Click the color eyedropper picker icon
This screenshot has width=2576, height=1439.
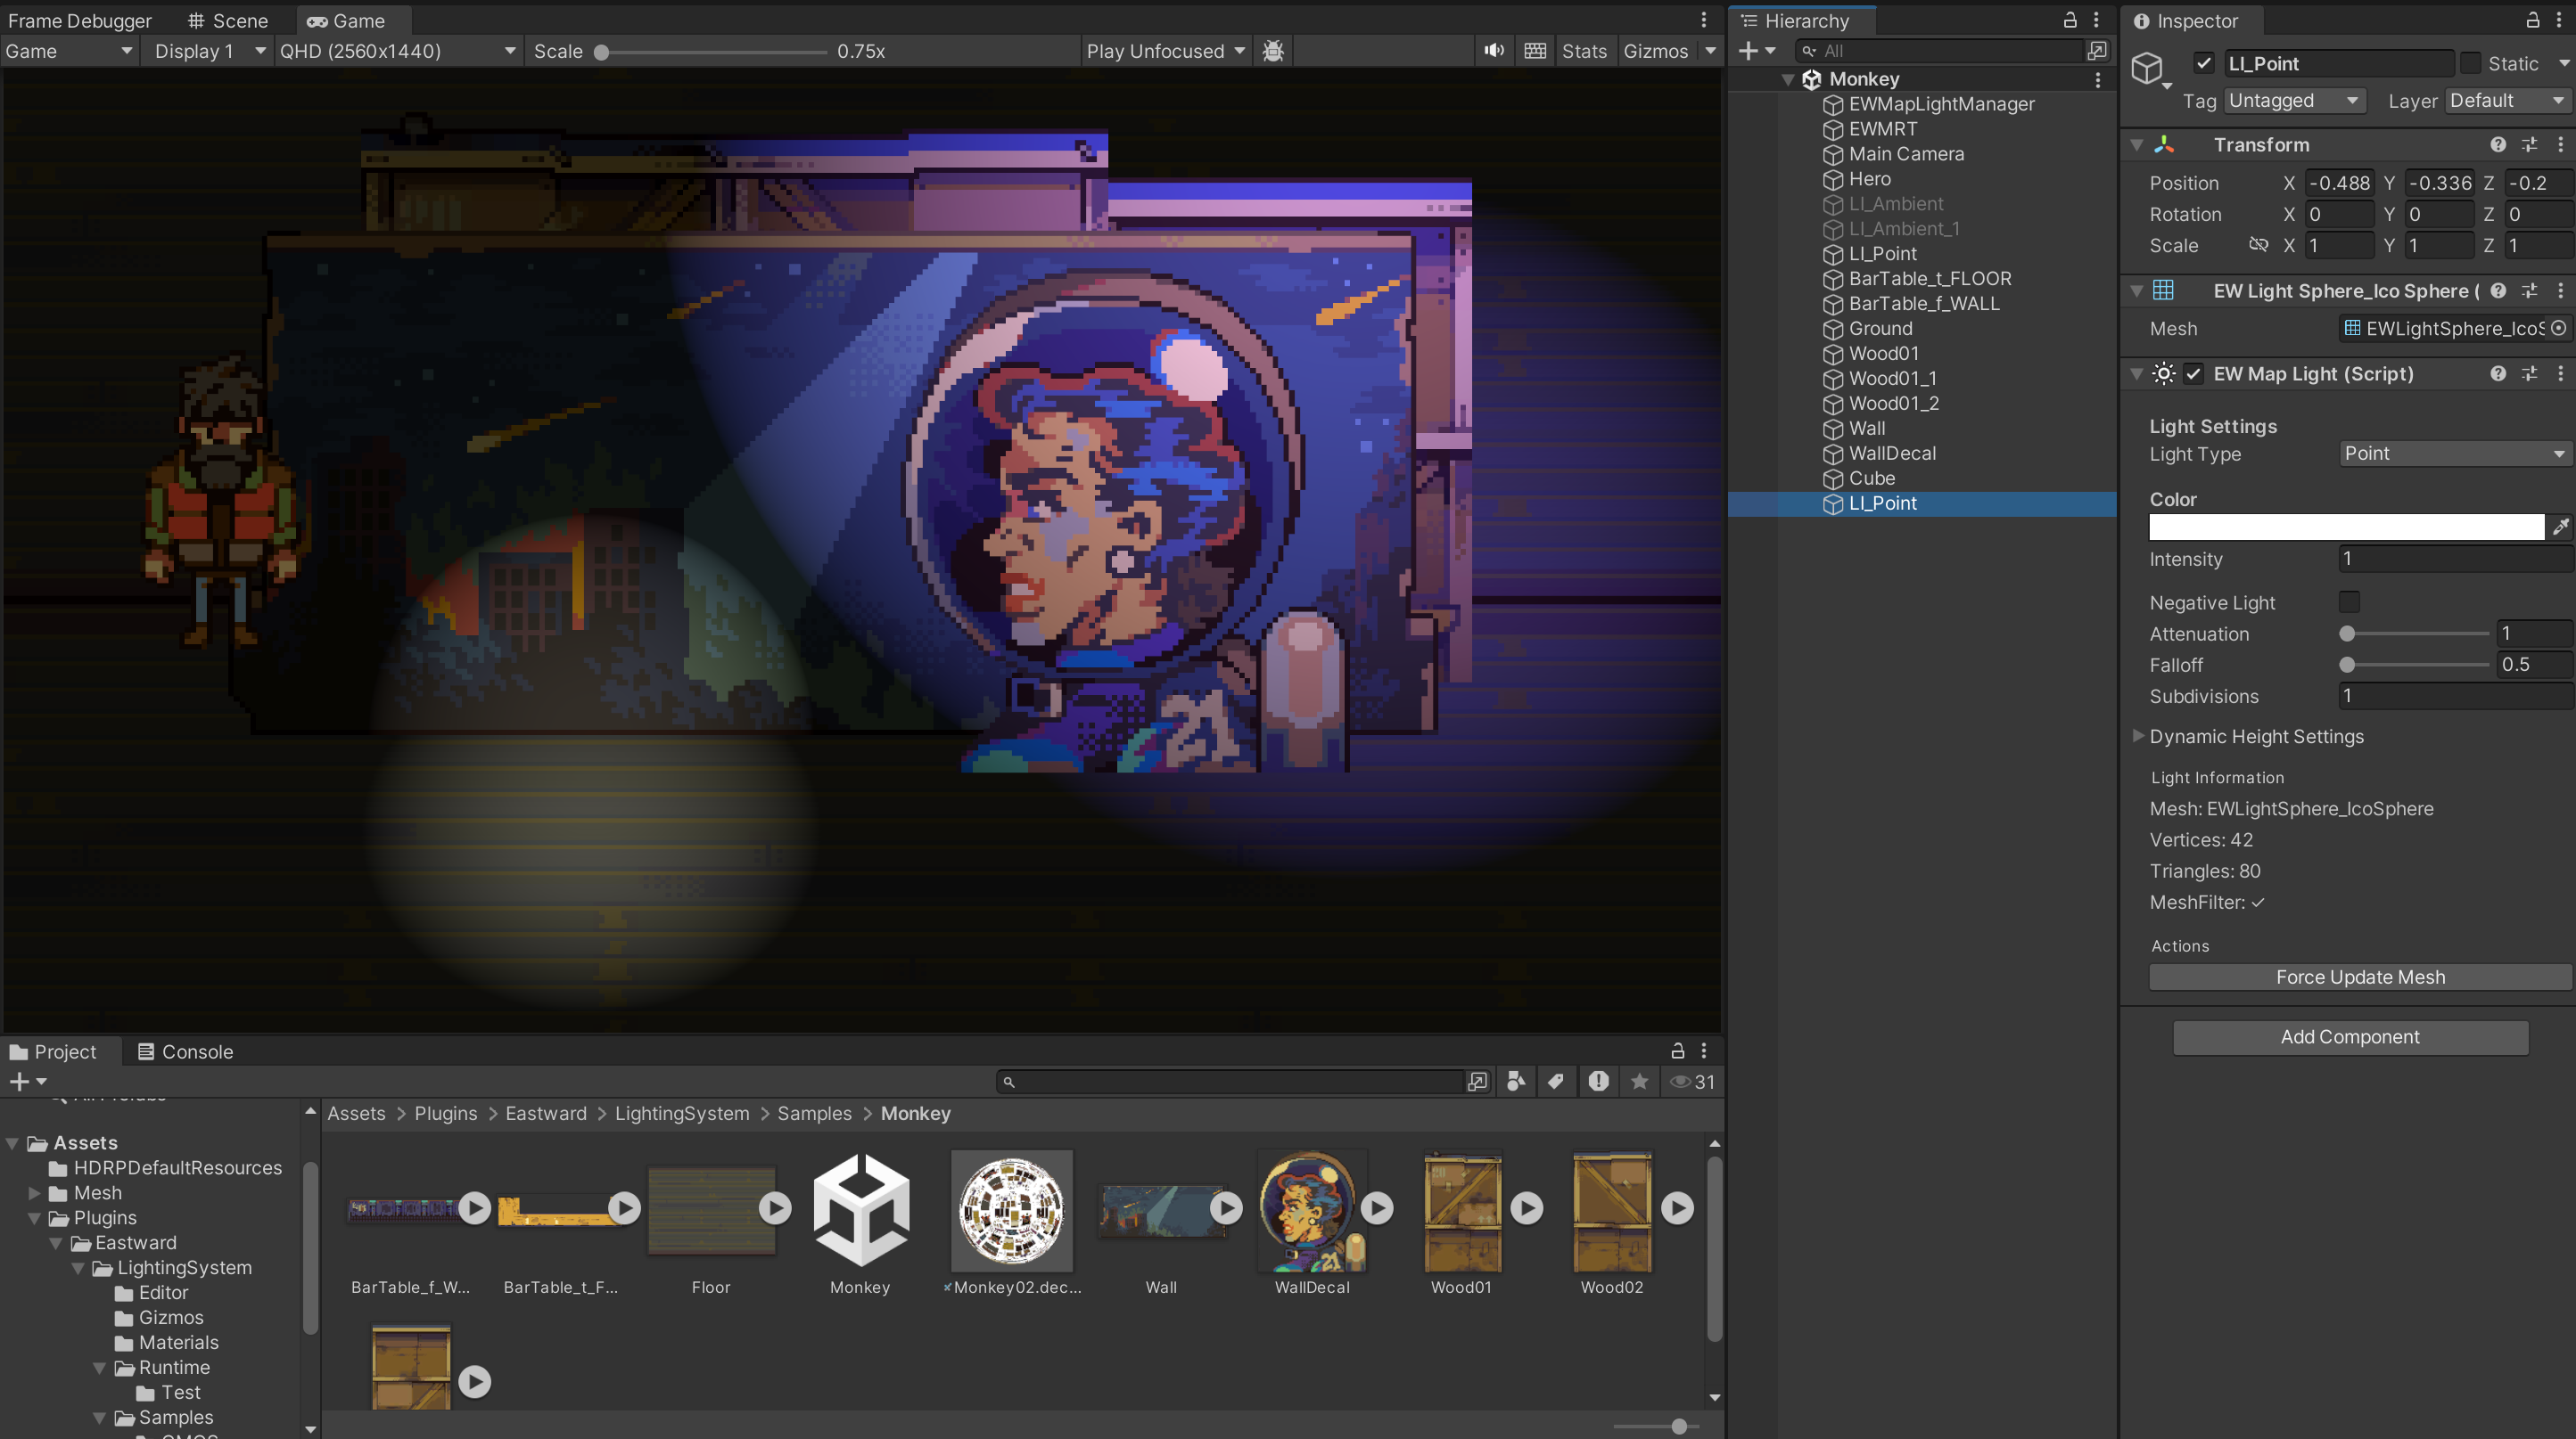click(2559, 527)
